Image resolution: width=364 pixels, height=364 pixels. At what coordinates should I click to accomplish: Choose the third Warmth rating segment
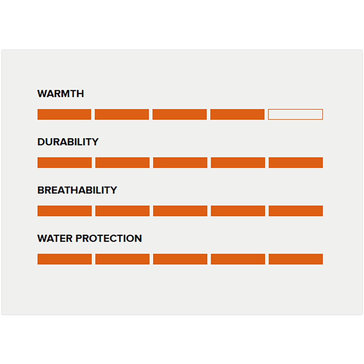coord(180,114)
